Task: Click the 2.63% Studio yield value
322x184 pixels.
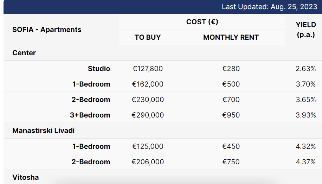Action: pyautogui.click(x=306, y=69)
